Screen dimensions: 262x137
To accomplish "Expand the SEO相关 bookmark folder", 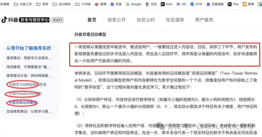I will coord(61,4).
